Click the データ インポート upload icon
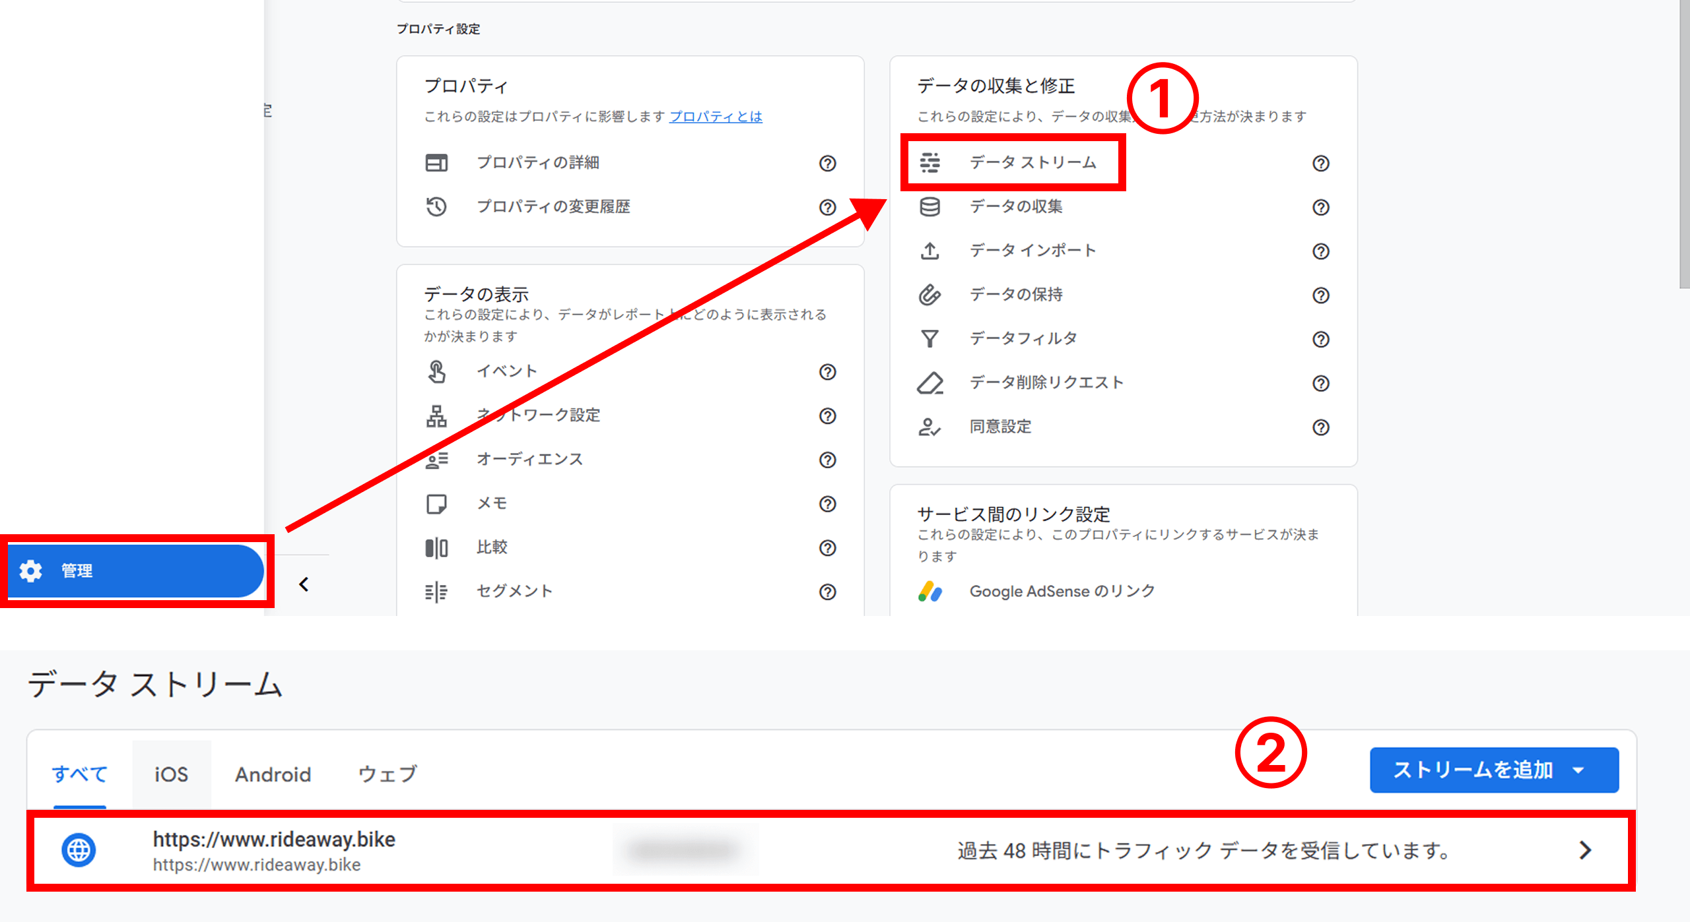 pyautogui.click(x=929, y=250)
